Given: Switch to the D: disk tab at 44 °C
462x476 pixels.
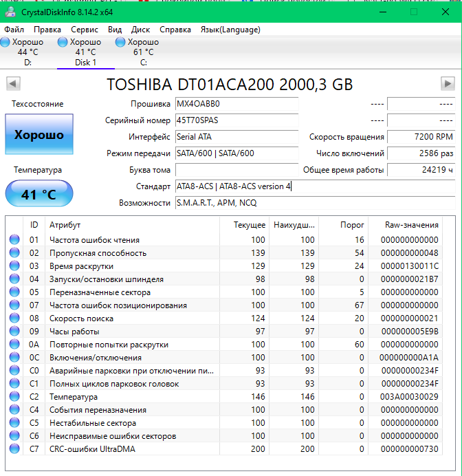Looking at the screenshot, I should [x=28, y=52].
